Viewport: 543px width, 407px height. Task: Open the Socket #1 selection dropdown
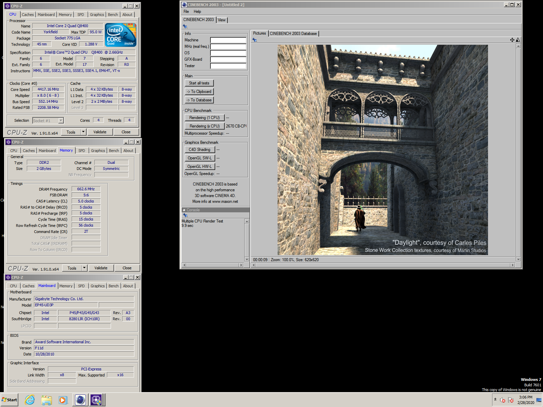click(x=61, y=120)
